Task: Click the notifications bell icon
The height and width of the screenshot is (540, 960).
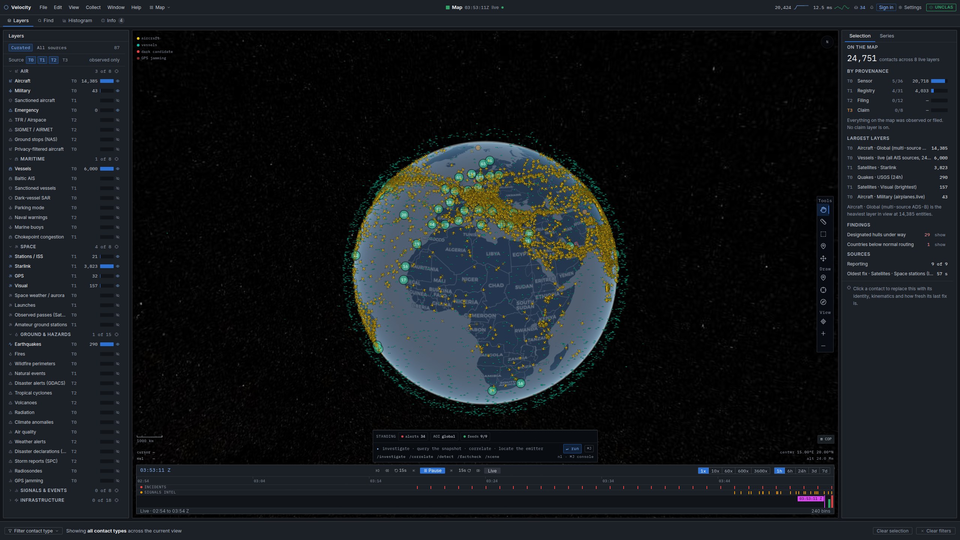Action: [871, 7]
